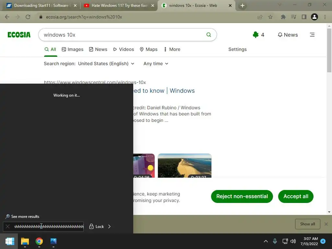The width and height of the screenshot is (332, 249).
Task: Open the More search options menu
Action: (172, 49)
